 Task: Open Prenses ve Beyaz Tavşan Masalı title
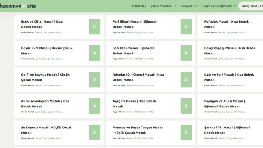click(138, 130)
